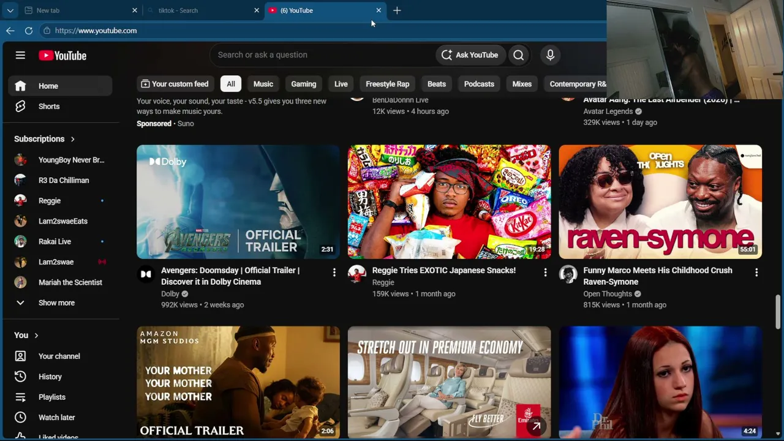Filter feed by Mixes chip
The image size is (784, 441).
[522, 84]
